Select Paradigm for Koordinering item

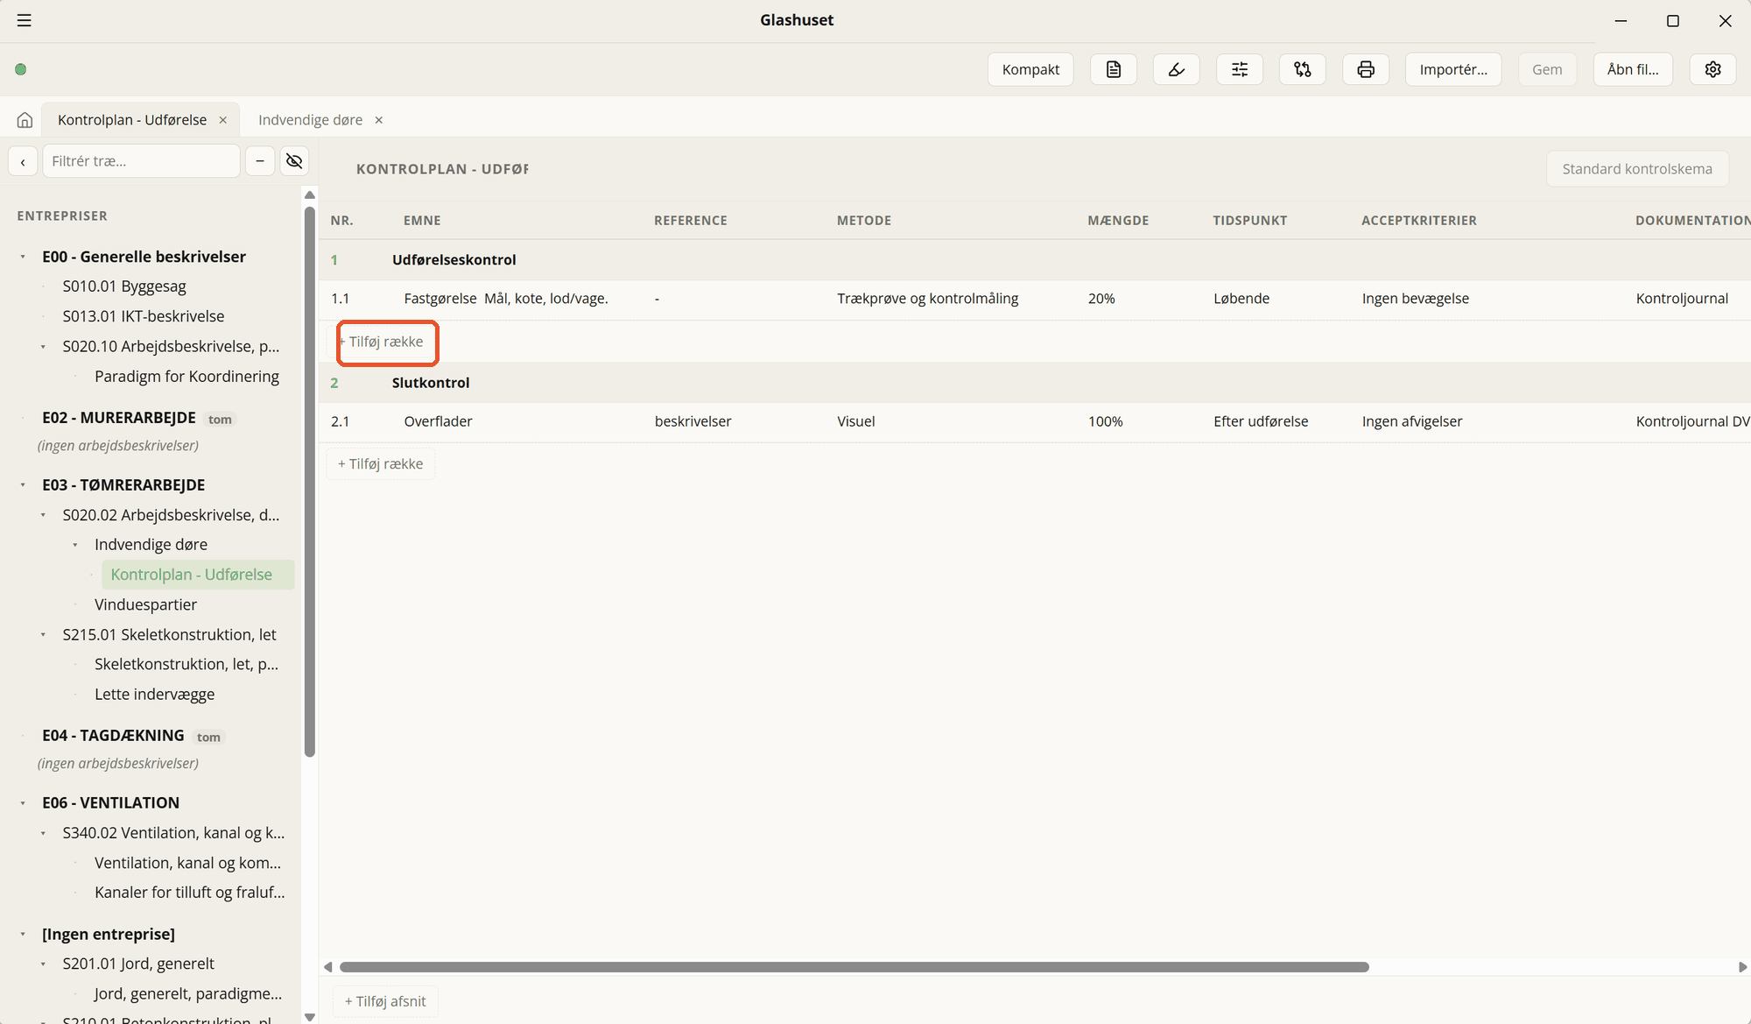(186, 377)
